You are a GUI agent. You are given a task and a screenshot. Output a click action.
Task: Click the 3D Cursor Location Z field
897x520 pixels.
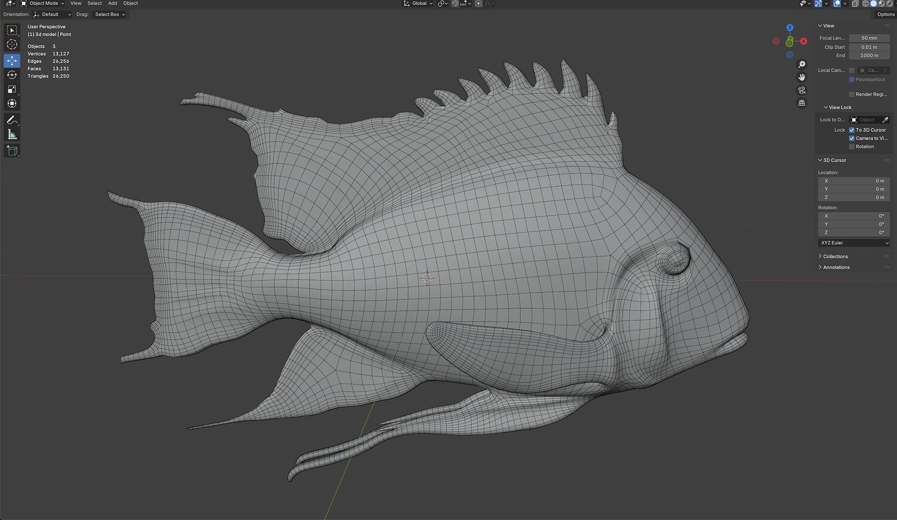tap(853, 197)
